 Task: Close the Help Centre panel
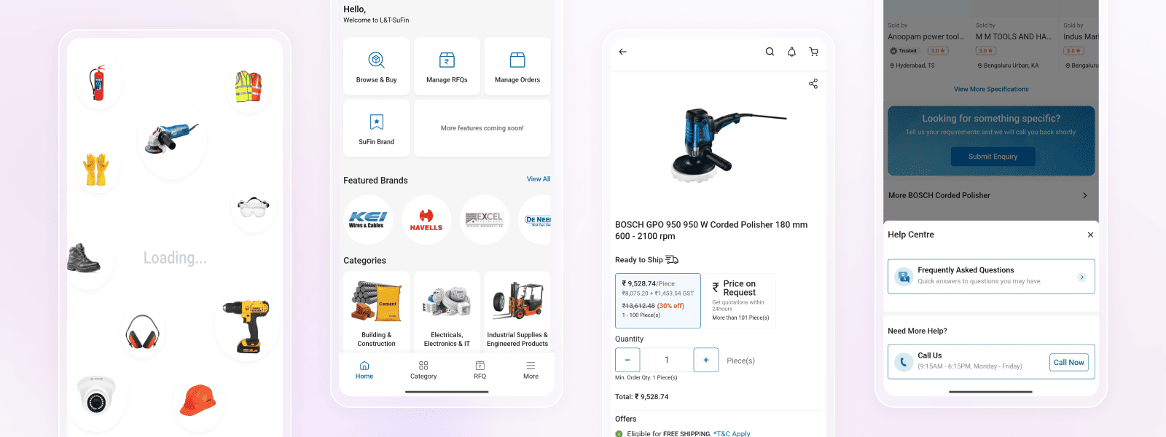pyautogui.click(x=1090, y=235)
